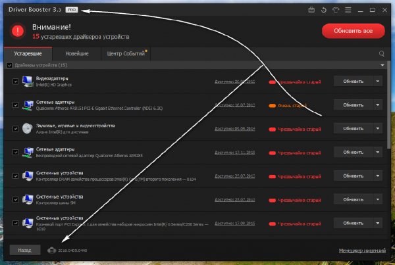Open available date link 16.07.2013
Viewport: 395px width, 265px height.
coord(235,105)
